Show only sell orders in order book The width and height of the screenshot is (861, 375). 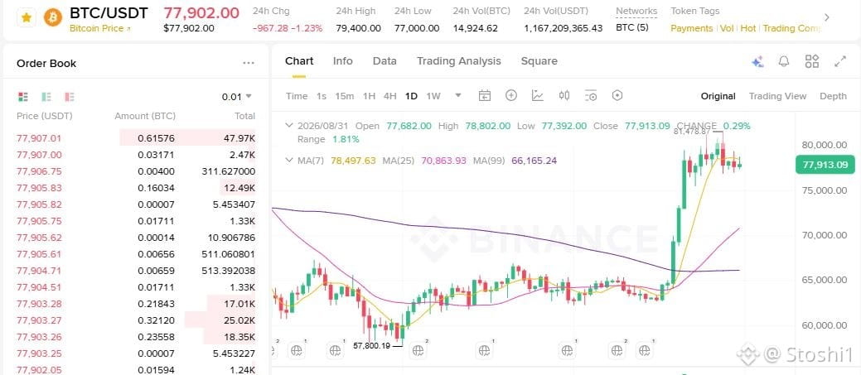(x=69, y=97)
